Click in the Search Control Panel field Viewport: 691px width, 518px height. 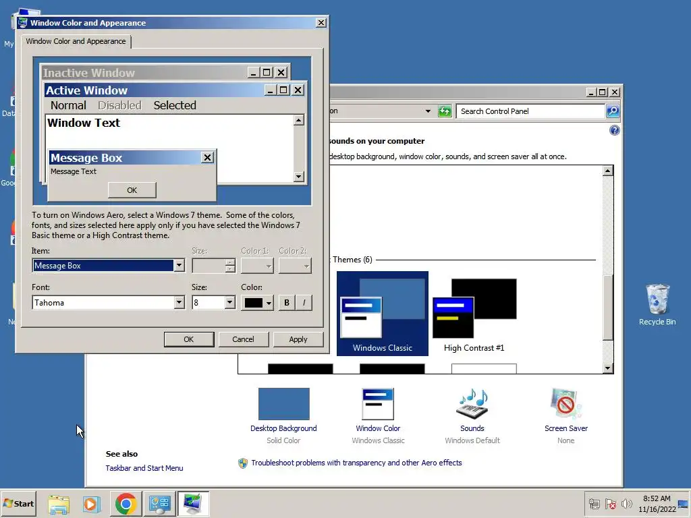pyautogui.click(x=530, y=111)
